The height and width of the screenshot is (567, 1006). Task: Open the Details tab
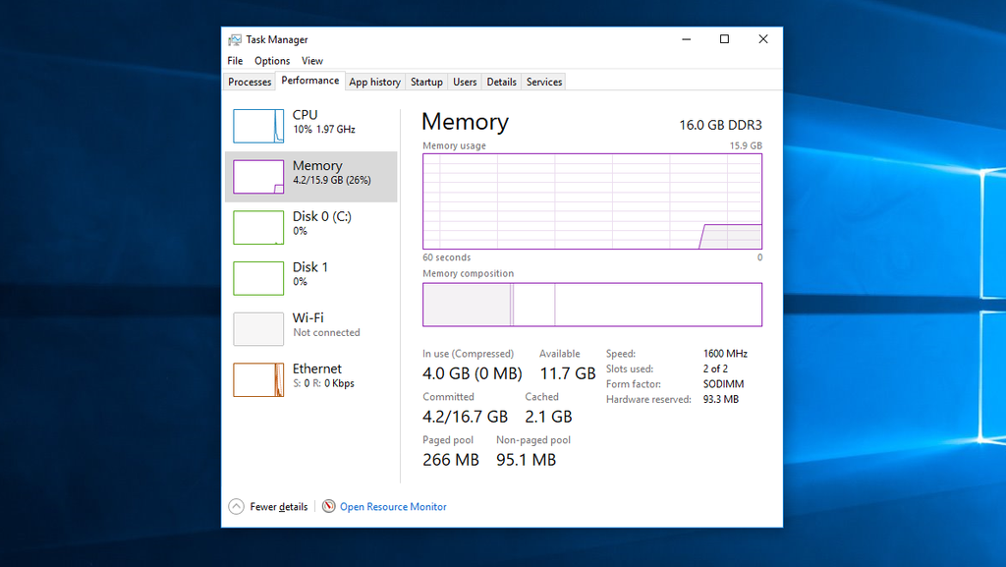[x=501, y=83]
